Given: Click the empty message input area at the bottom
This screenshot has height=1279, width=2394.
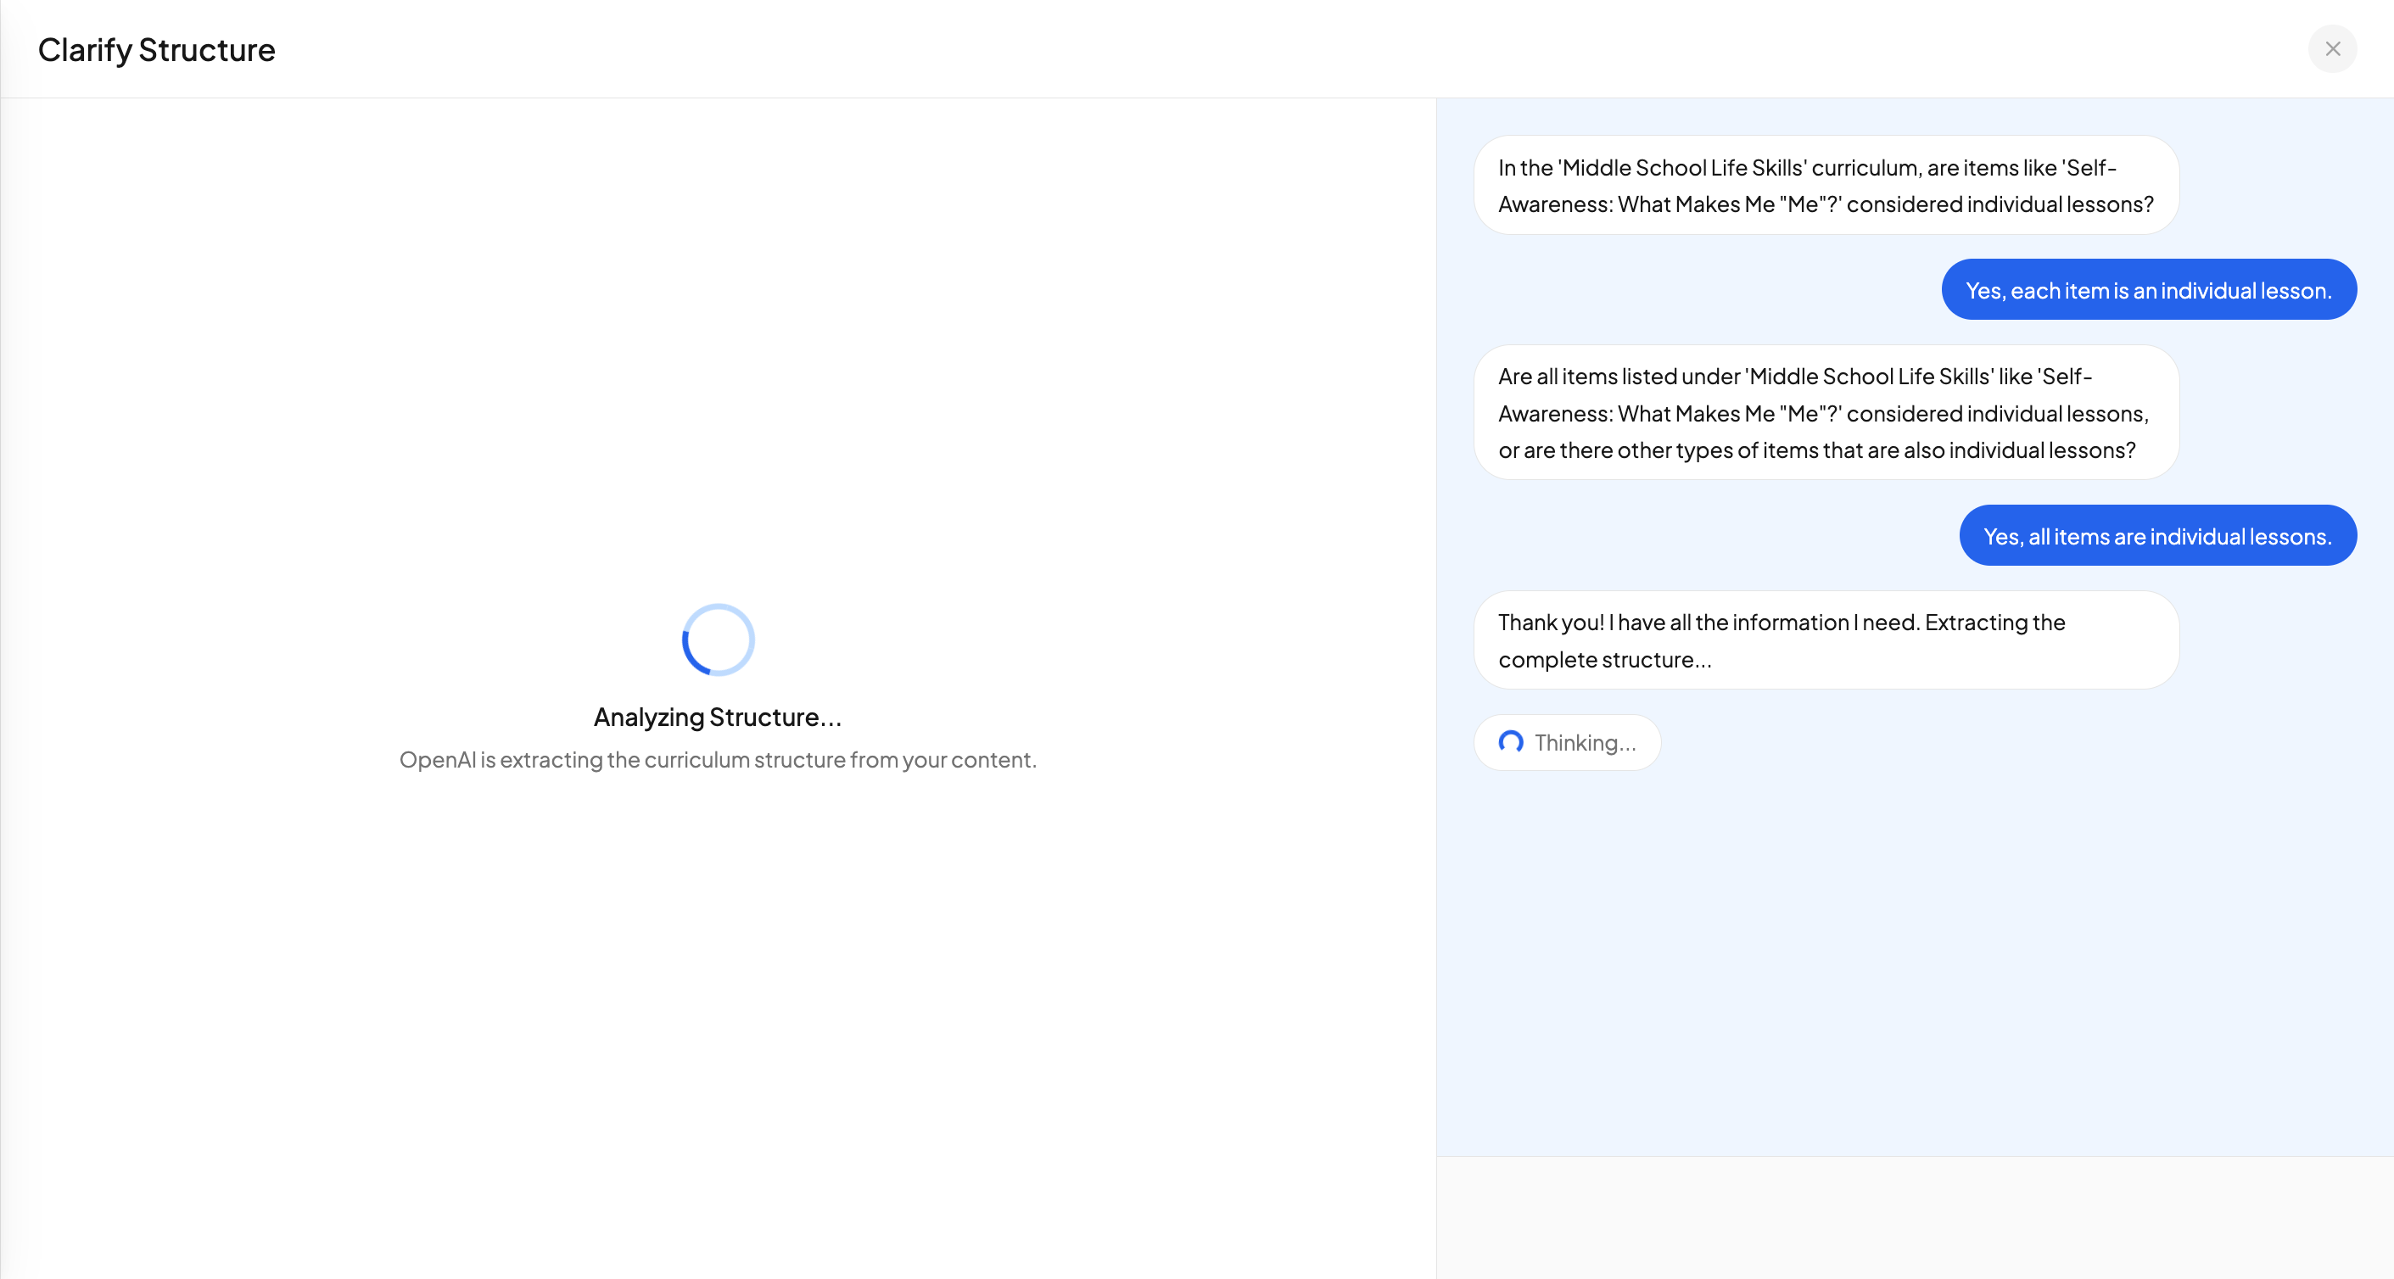Looking at the screenshot, I should [x=1915, y=1217].
